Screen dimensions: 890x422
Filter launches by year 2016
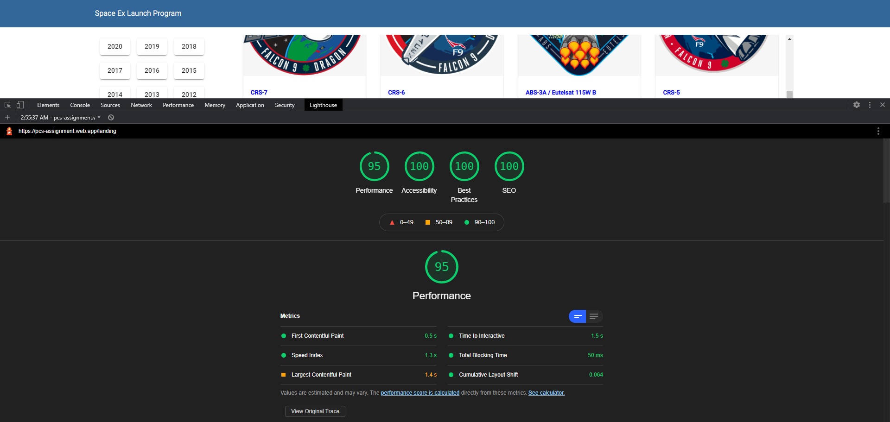point(152,70)
